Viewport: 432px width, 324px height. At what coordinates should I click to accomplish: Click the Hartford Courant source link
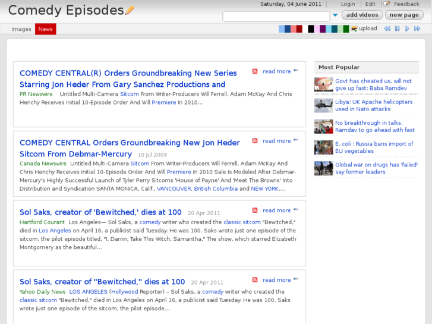point(42,222)
